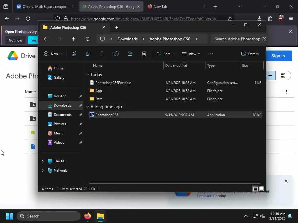Open Firefox from the taskbar

pyautogui.click(x=87, y=216)
